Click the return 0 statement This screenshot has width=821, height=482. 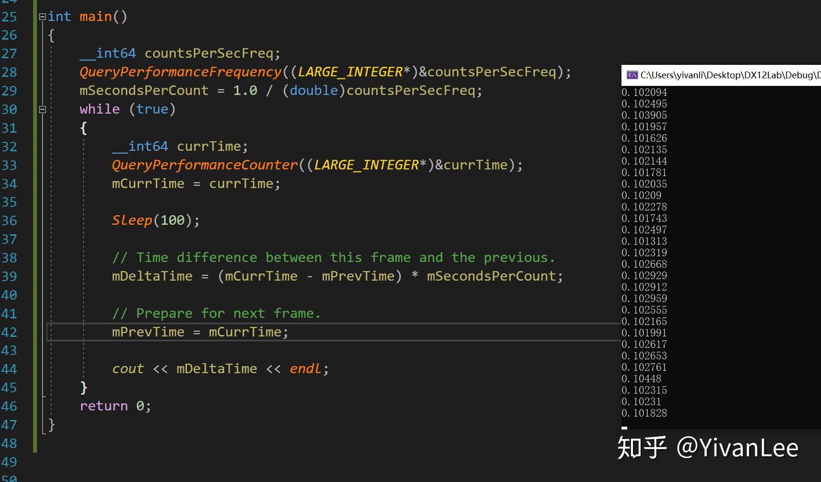116,406
